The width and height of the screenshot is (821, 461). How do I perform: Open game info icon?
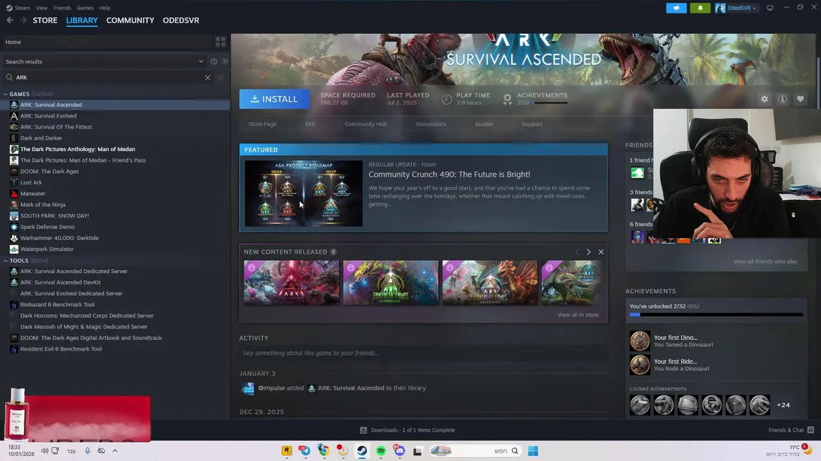point(783,99)
